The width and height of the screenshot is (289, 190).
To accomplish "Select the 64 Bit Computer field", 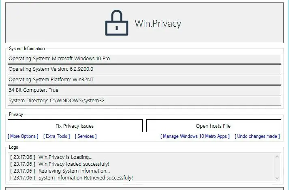I will pos(144,90).
